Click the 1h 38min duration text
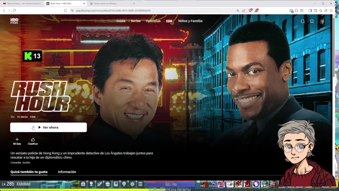 [22, 117]
